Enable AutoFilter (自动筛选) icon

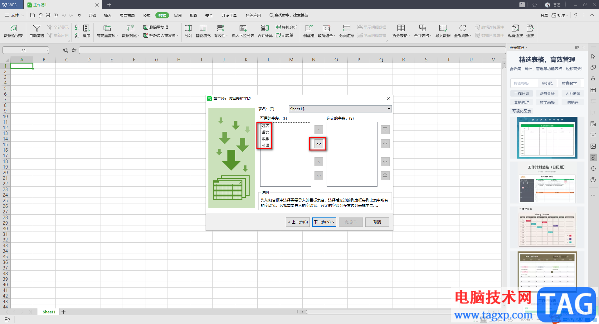tap(37, 28)
